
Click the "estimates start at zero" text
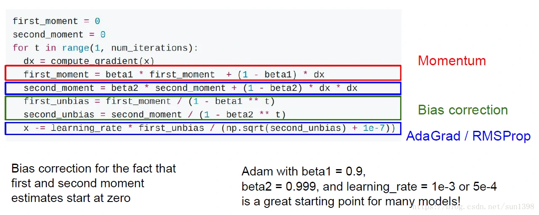(71, 198)
